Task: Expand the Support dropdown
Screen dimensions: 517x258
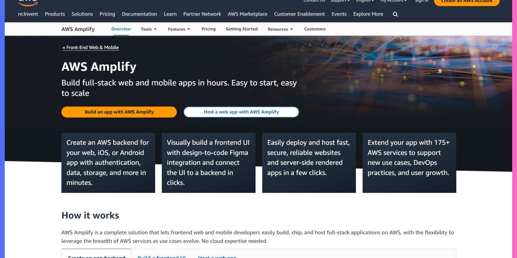Action: click(x=339, y=1)
